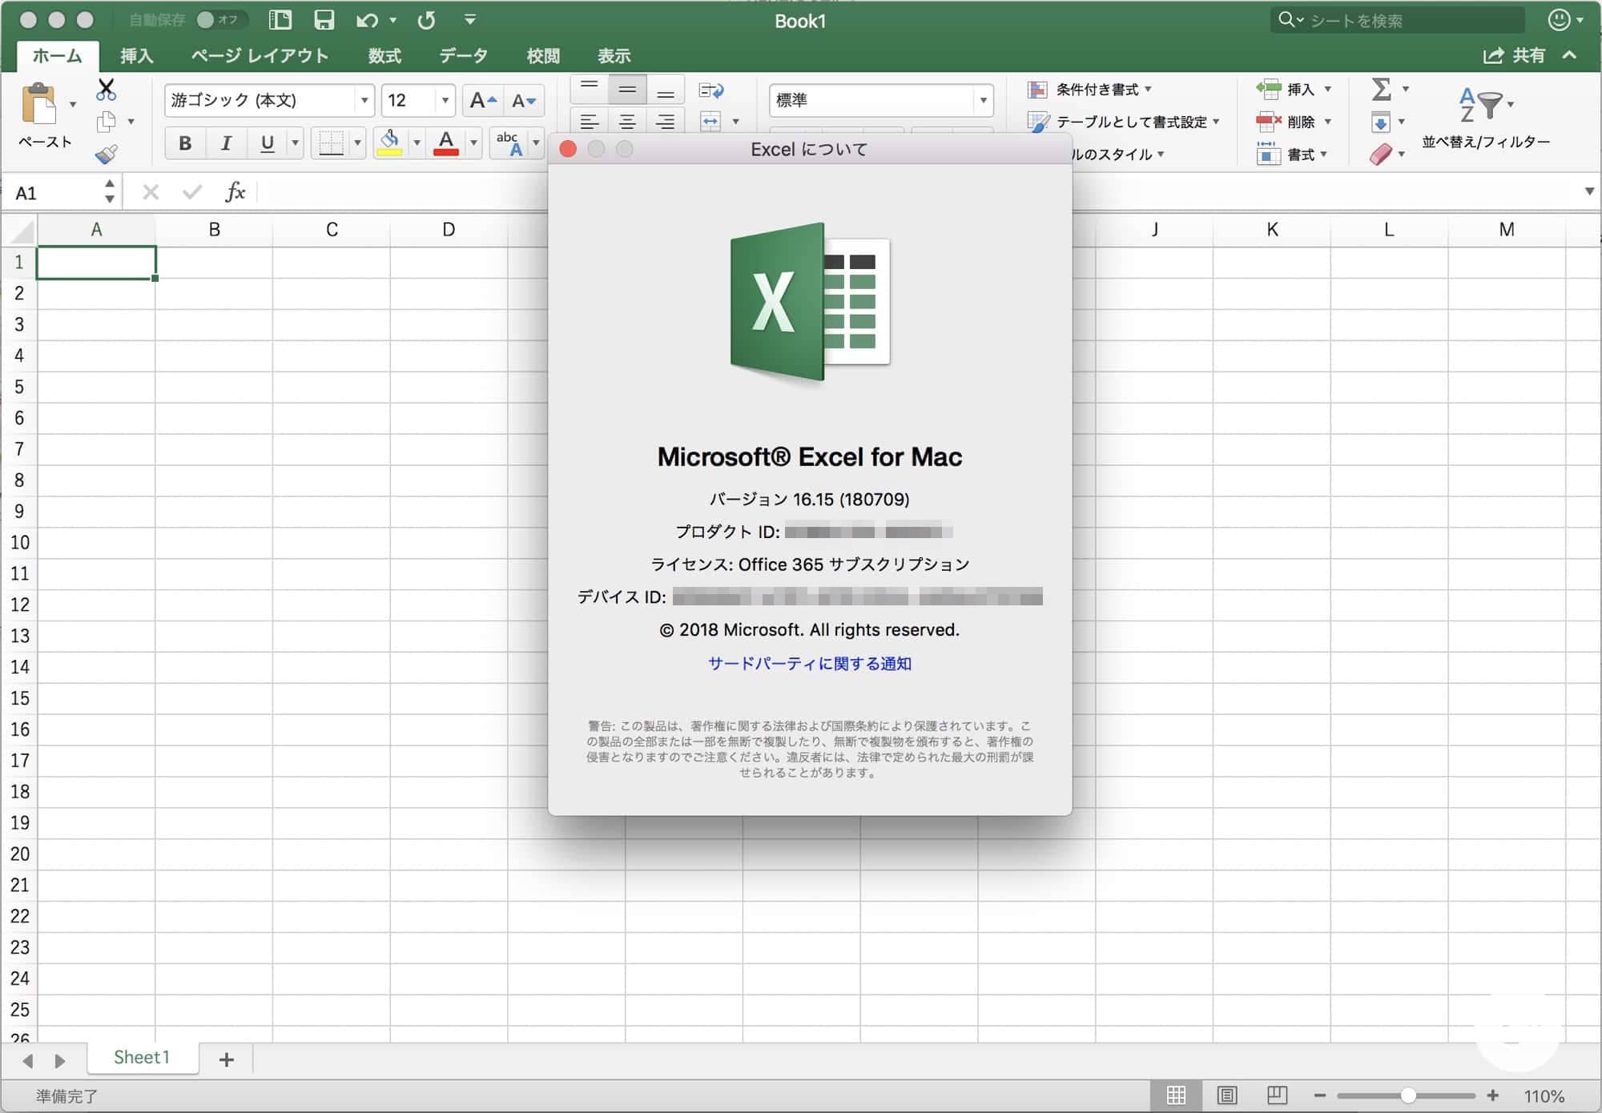Toggle Bold formatting
1602x1113 pixels.
(x=185, y=143)
